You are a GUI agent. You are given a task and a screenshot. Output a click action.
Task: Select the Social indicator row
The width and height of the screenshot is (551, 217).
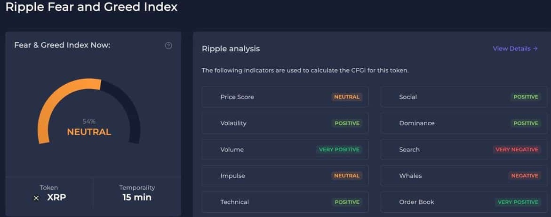(x=464, y=96)
